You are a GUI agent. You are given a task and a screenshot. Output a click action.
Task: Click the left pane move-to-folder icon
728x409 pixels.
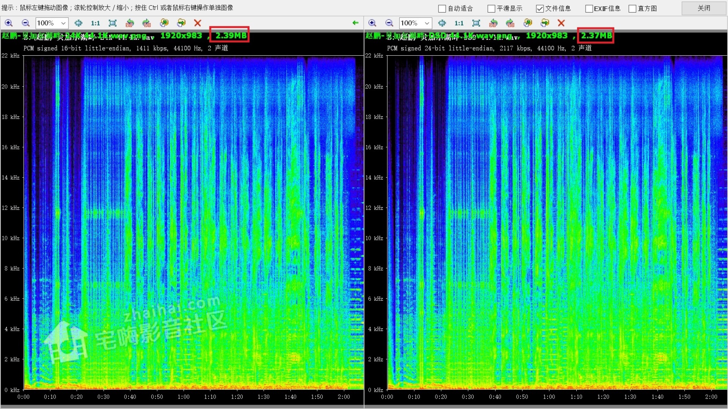coord(181,23)
